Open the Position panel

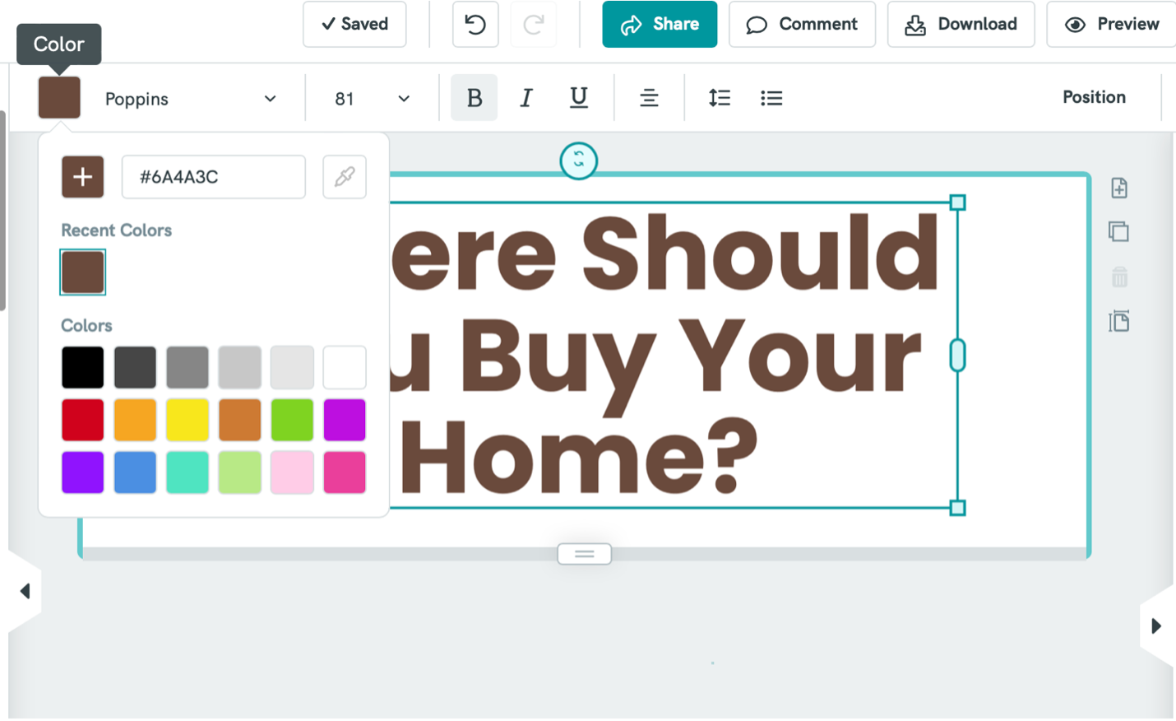pyautogui.click(x=1094, y=96)
